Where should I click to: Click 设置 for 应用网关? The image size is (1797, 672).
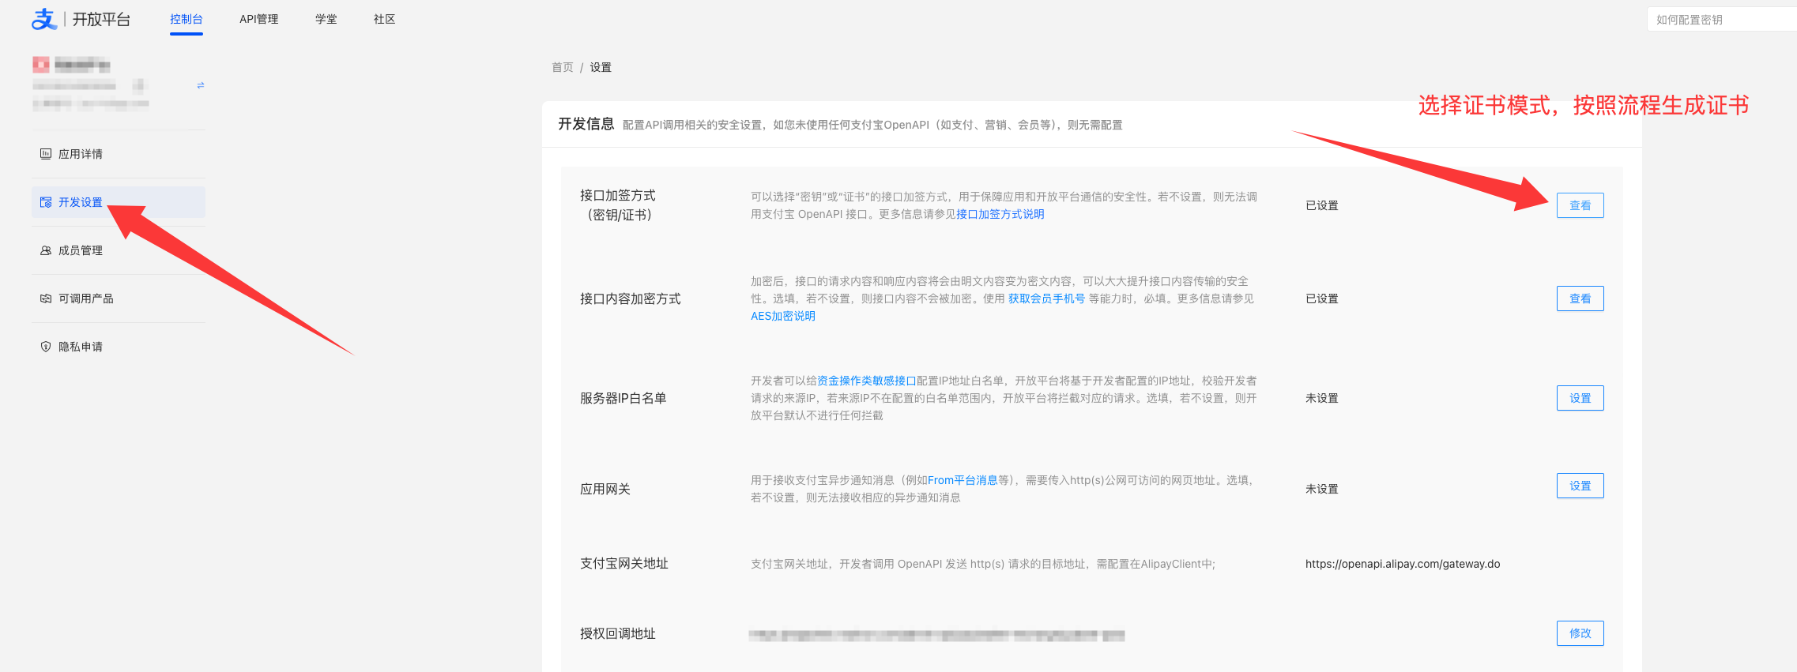[1580, 486]
